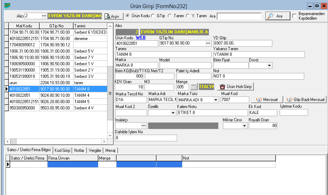Open Menşe country picker icon
328x195 pixels.
(194, 87)
